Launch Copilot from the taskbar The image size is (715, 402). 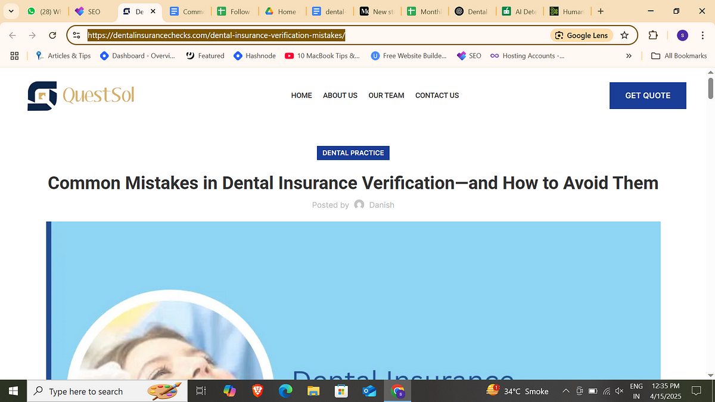[229, 391]
